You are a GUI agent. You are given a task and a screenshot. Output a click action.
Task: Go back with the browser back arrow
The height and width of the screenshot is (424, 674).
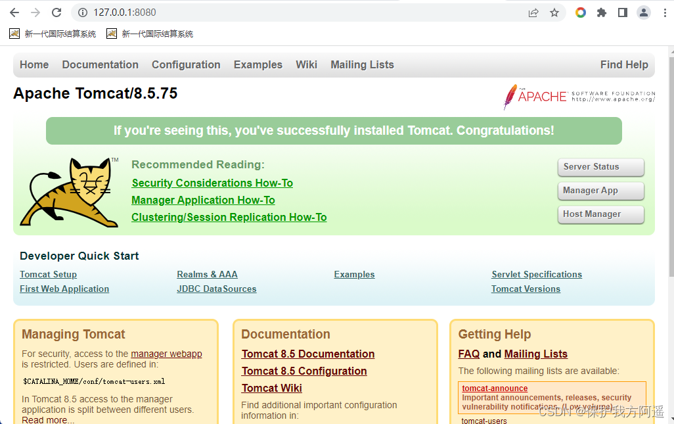coord(14,12)
